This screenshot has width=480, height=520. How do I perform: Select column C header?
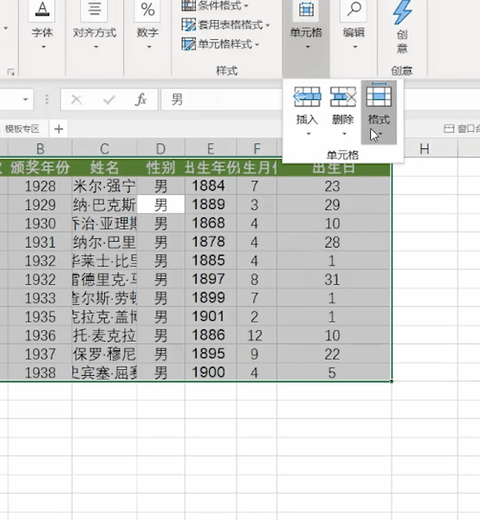click(x=104, y=148)
